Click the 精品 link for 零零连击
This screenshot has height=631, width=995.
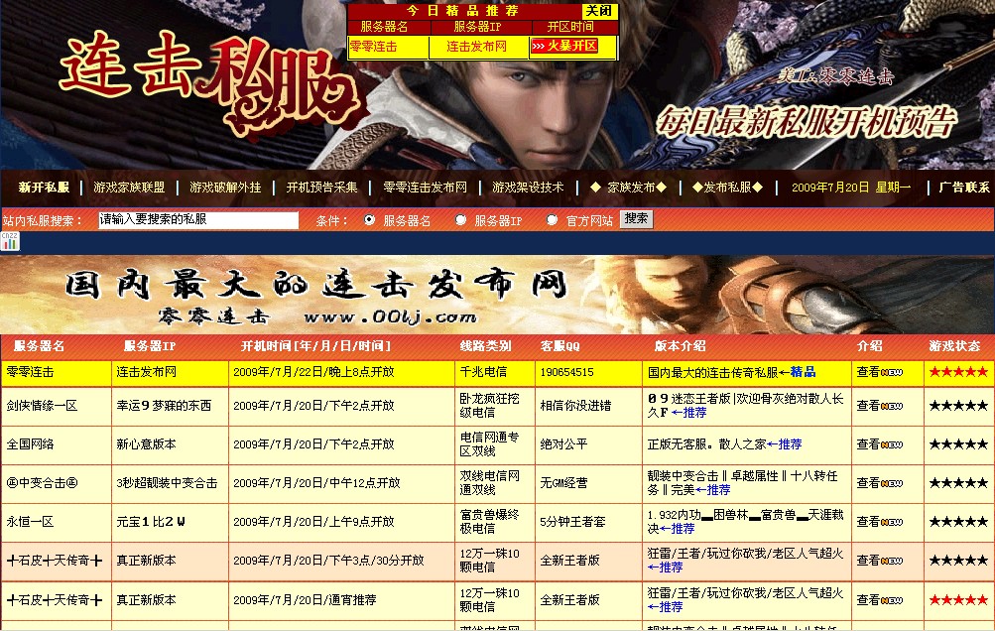point(802,372)
